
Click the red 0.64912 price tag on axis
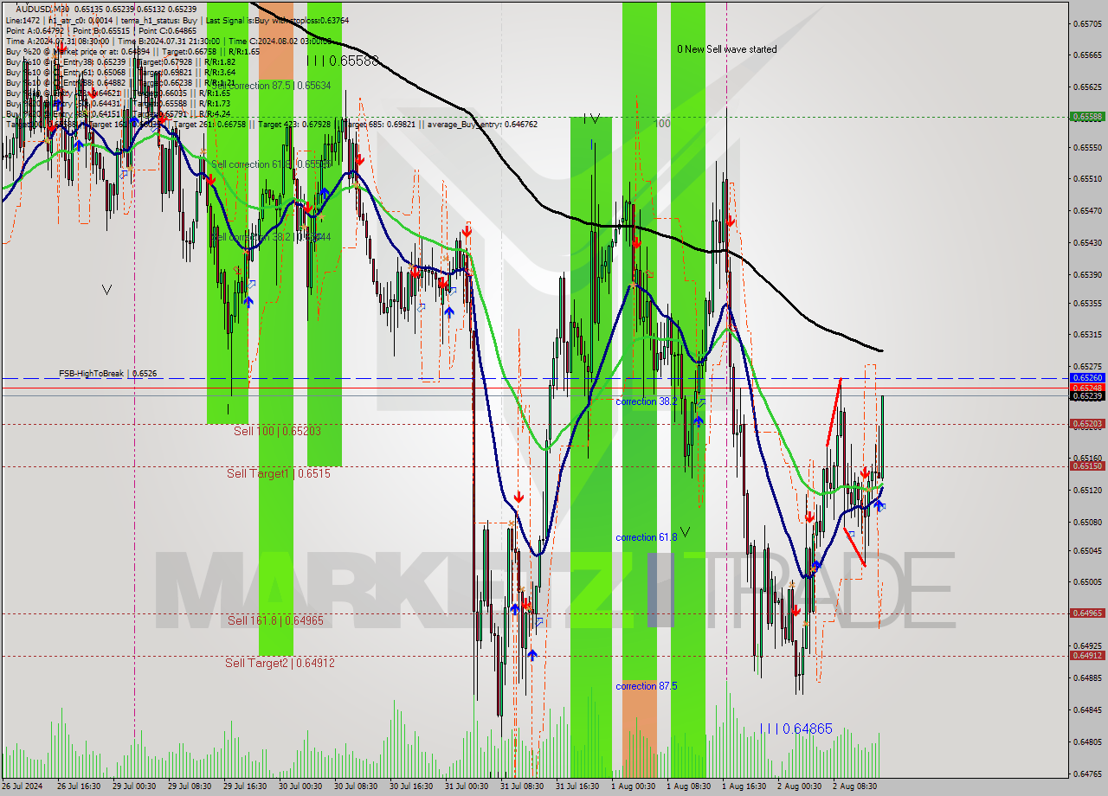[1087, 655]
